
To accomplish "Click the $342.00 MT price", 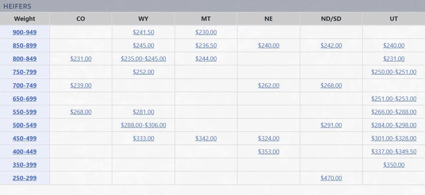I will [206, 138].
